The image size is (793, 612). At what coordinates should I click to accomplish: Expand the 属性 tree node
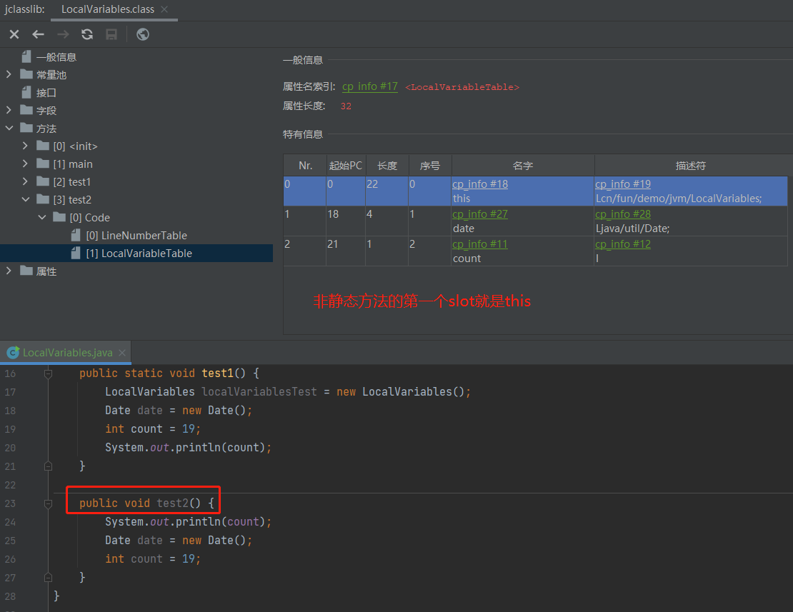(9, 271)
